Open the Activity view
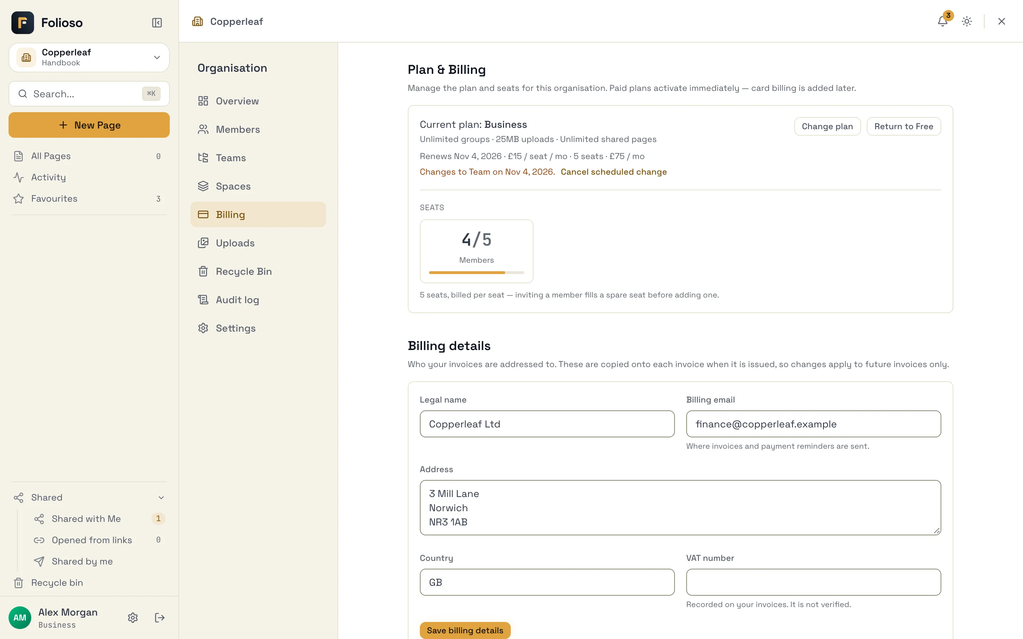Viewport: 1023px width, 639px height. (x=89, y=177)
